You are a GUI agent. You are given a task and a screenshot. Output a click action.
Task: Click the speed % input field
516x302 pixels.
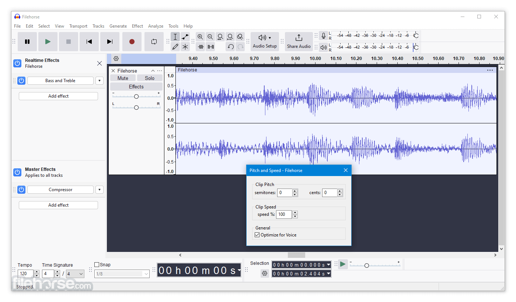(284, 214)
